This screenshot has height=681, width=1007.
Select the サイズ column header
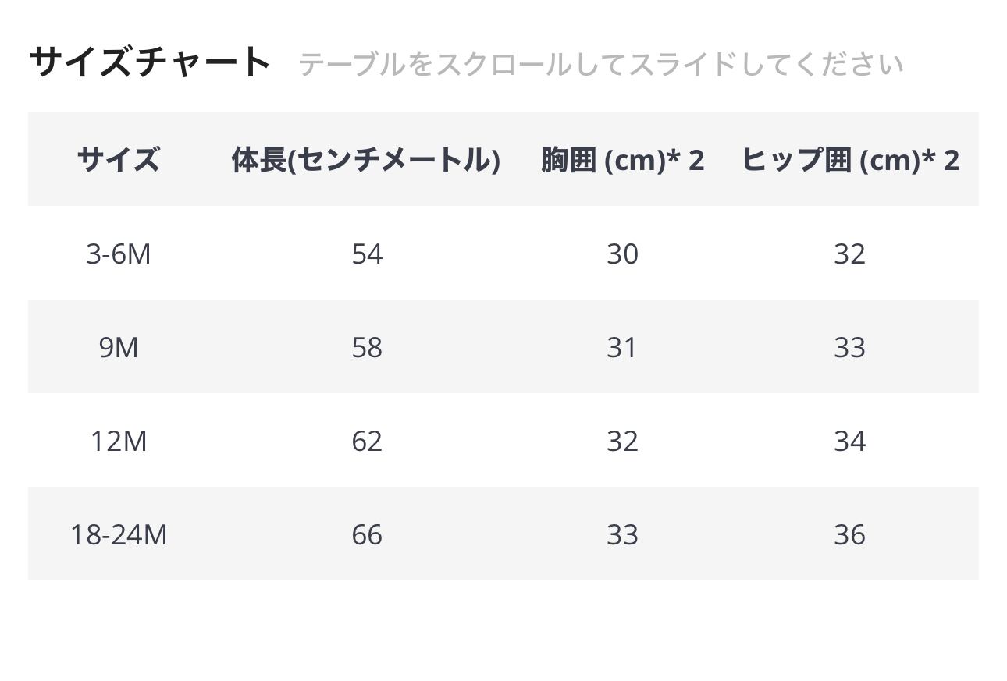(119, 160)
